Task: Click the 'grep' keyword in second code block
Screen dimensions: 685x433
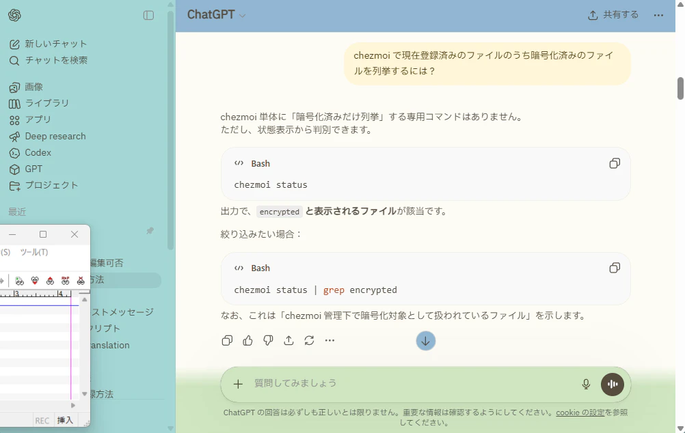Action: click(x=334, y=290)
